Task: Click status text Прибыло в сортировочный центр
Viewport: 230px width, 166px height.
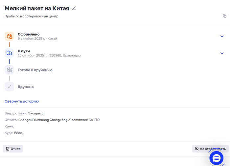Action: point(32,16)
